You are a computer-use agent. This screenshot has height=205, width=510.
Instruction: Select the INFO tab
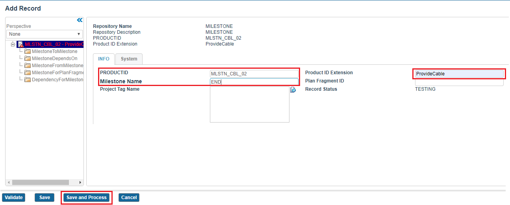click(x=104, y=59)
